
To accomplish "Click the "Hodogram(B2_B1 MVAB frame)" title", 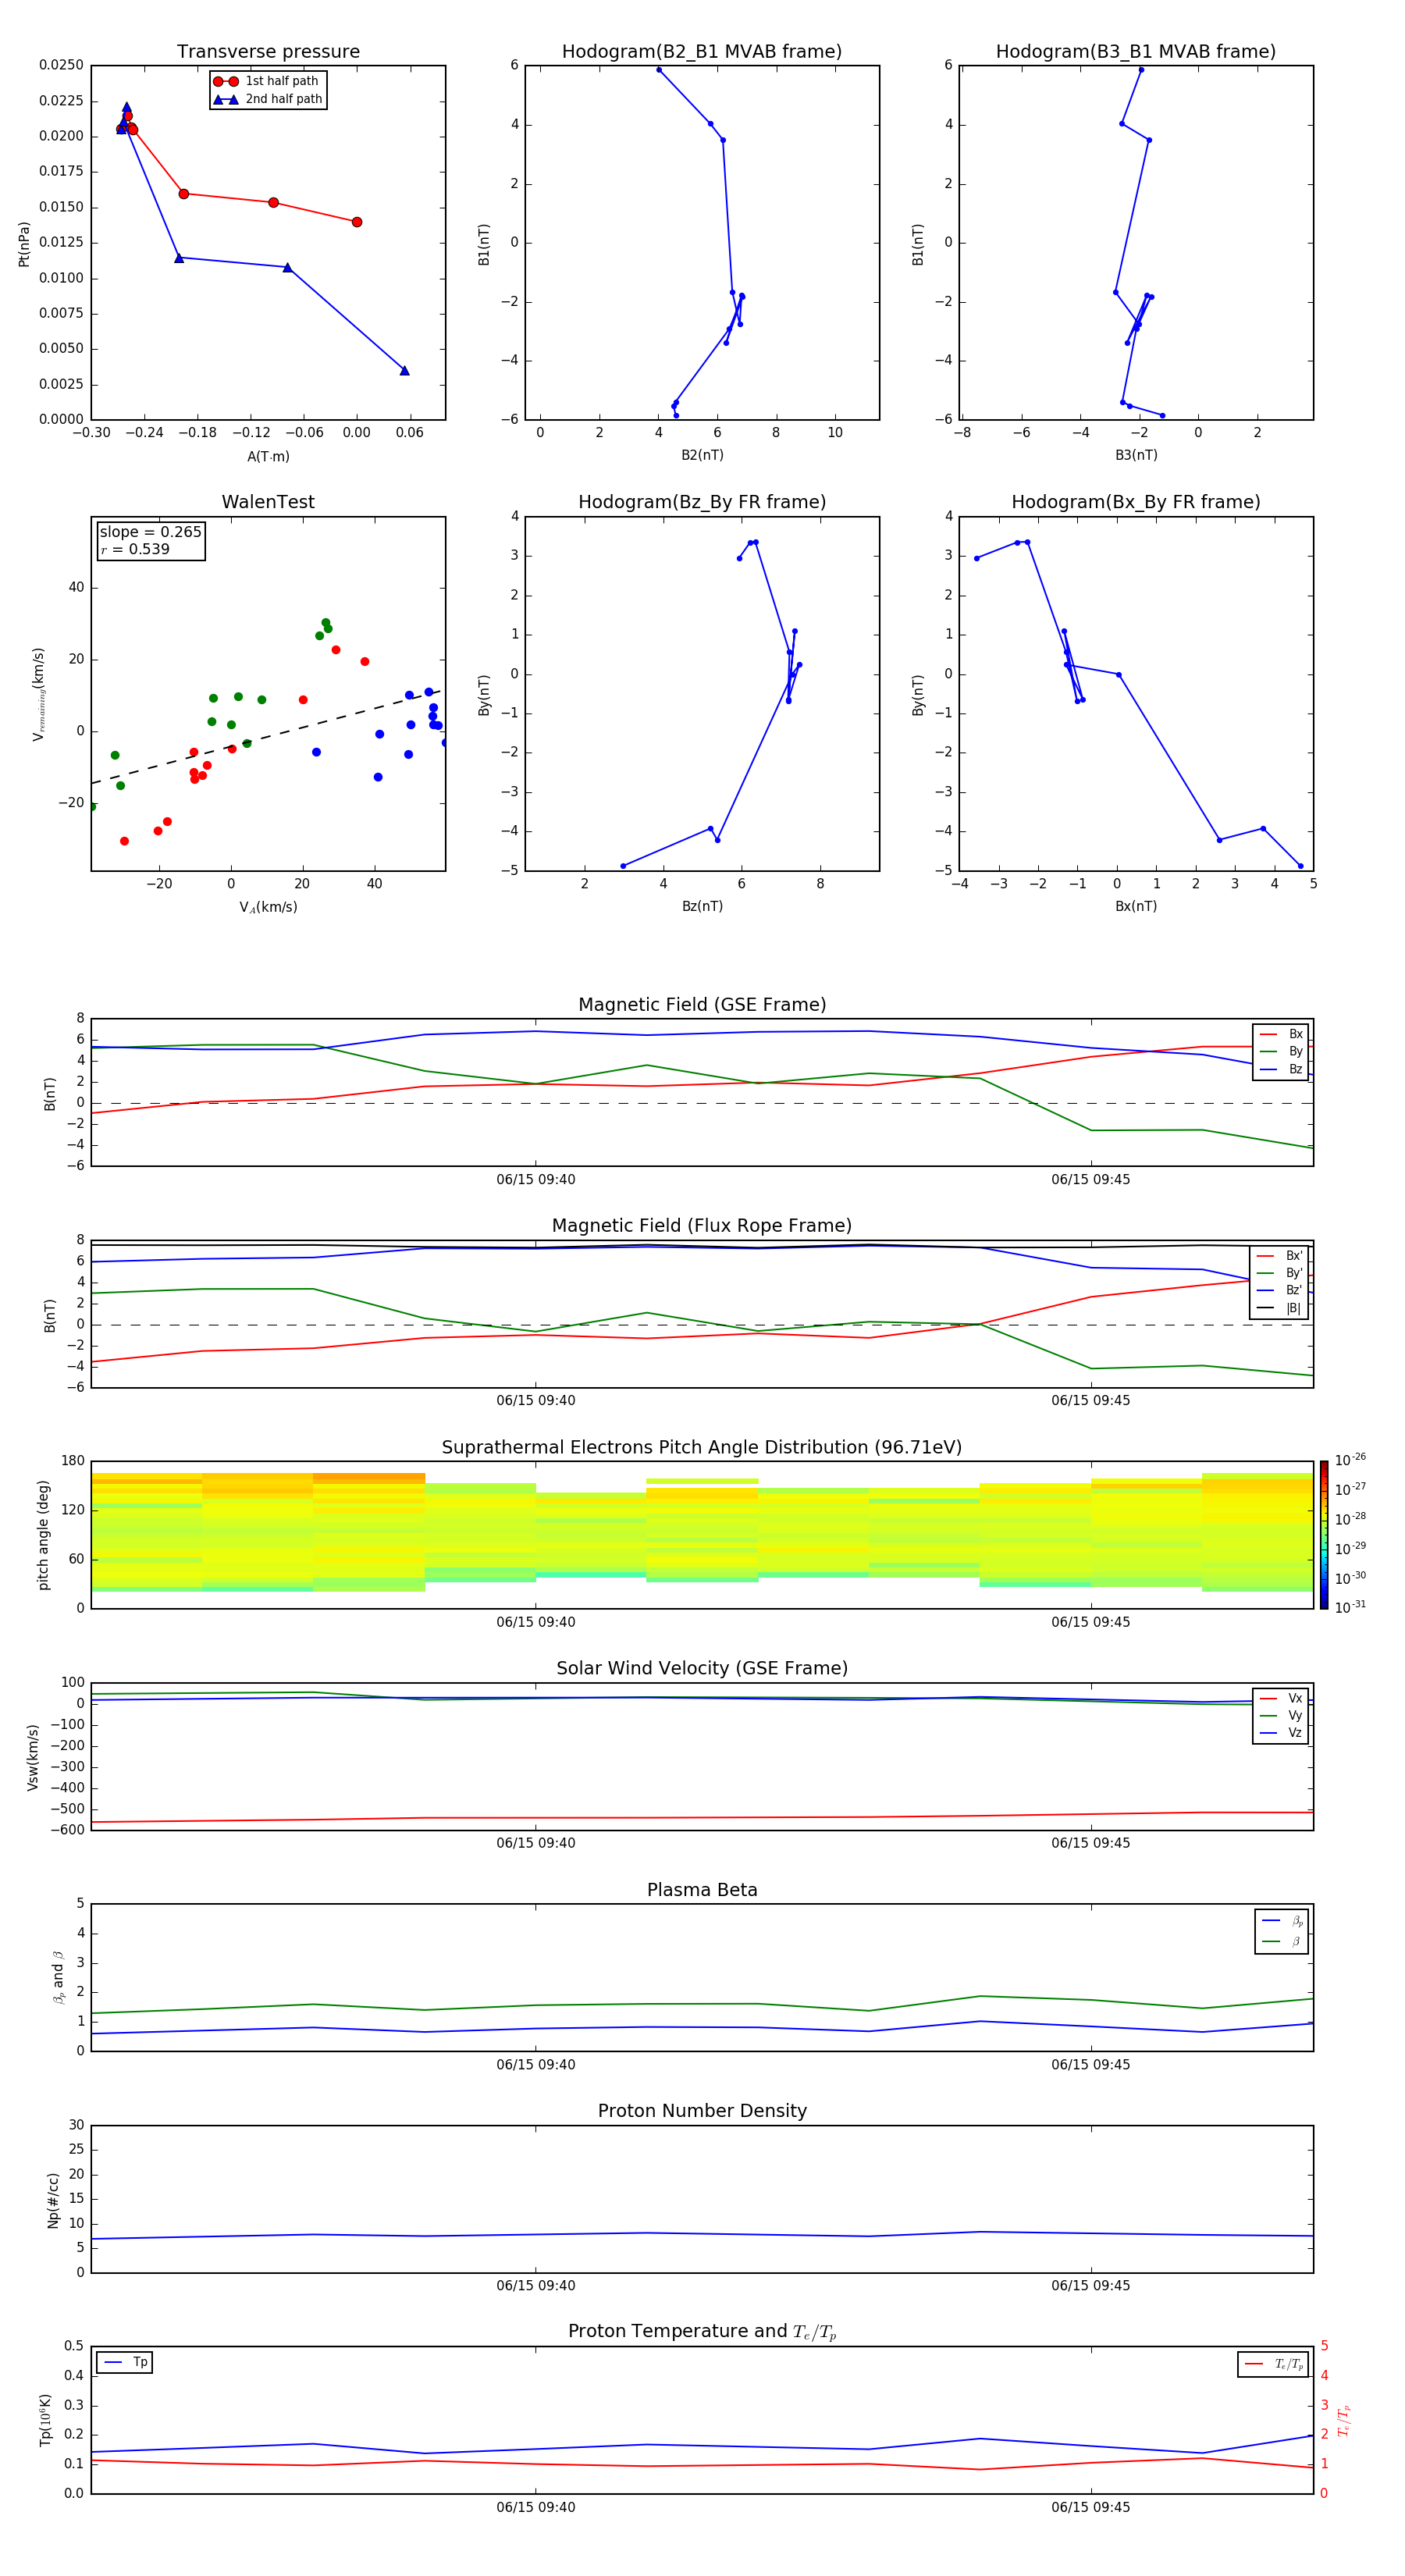I will (x=702, y=52).
